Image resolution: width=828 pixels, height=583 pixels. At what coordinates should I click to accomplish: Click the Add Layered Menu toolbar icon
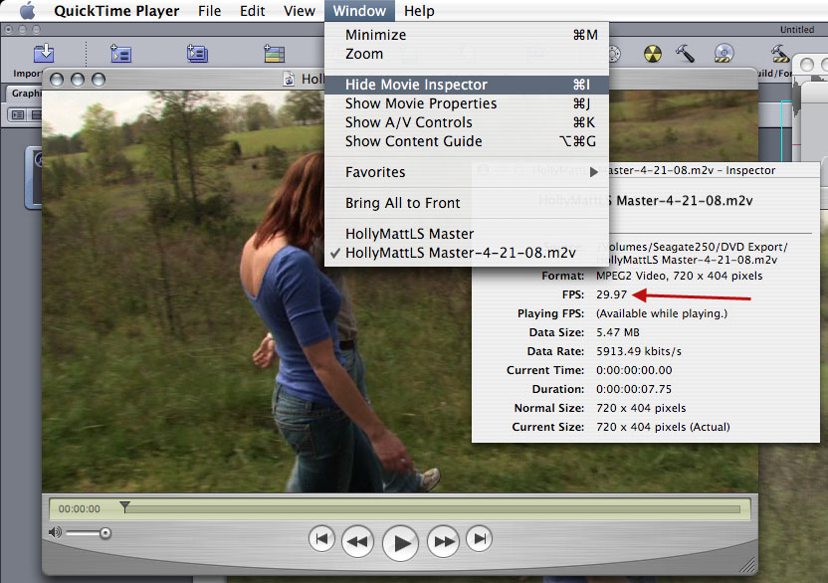[197, 54]
